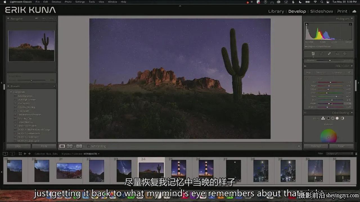Open the 417A1804.CR3 filename dropdown
This screenshot has width=360, height=202.
click(x=91, y=154)
